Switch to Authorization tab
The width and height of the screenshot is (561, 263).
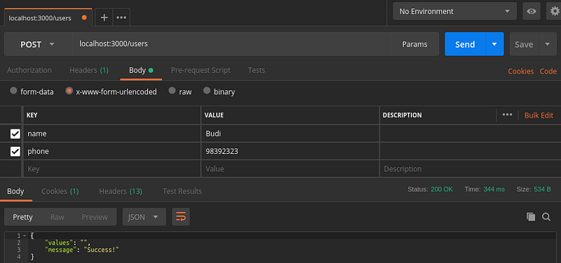(29, 70)
